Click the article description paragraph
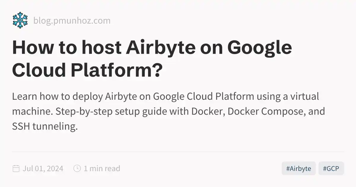 tap(168, 111)
